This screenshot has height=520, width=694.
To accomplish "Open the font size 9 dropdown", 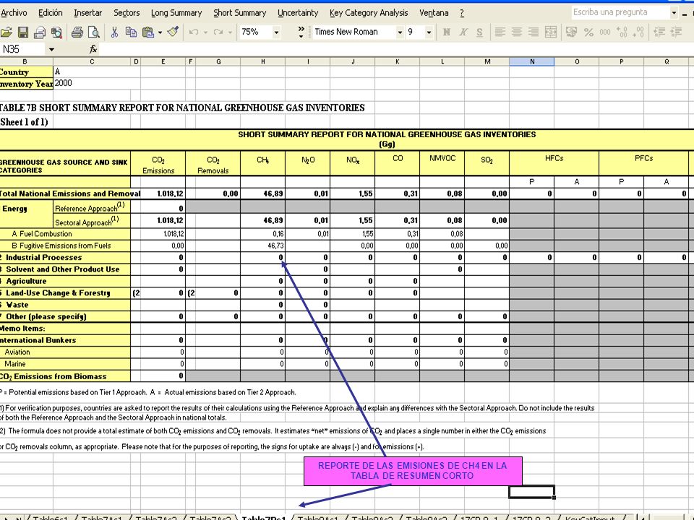I will [x=429, y=32].
